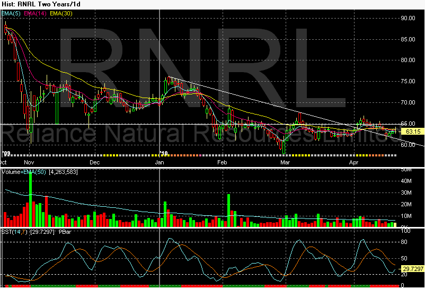Click the EMA(5) indicator label

coord(11,13)
